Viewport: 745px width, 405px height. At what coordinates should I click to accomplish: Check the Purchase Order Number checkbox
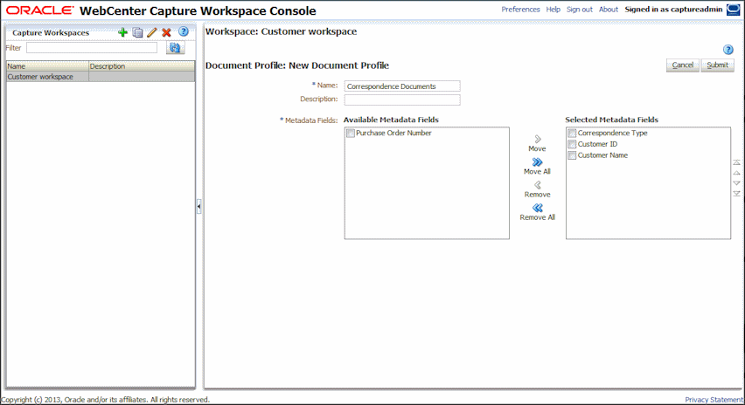tap(350, 134)
